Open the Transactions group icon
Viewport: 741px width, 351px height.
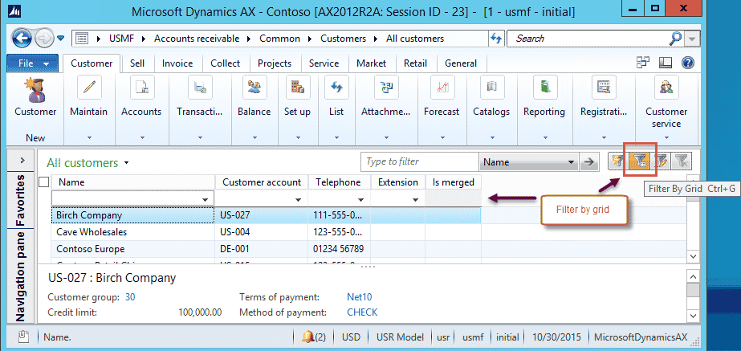pos(199,87)
